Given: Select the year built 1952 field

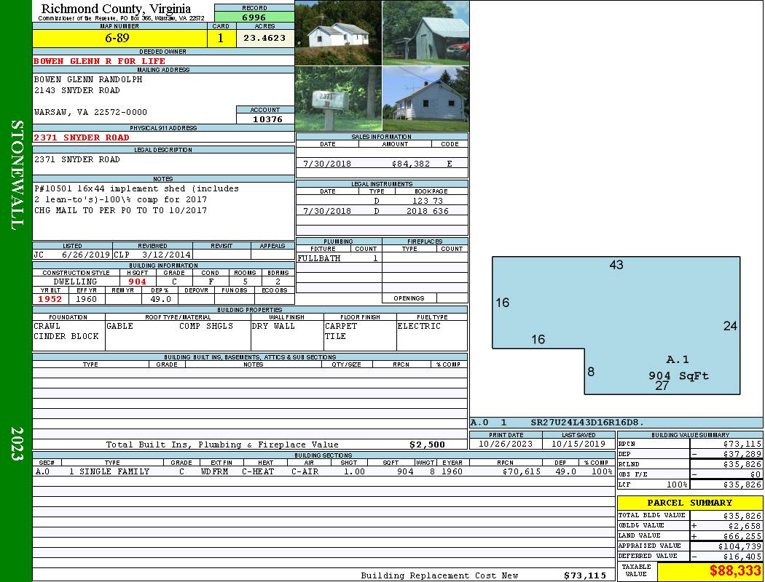Looking at the screenshot, I should [50, 299].
